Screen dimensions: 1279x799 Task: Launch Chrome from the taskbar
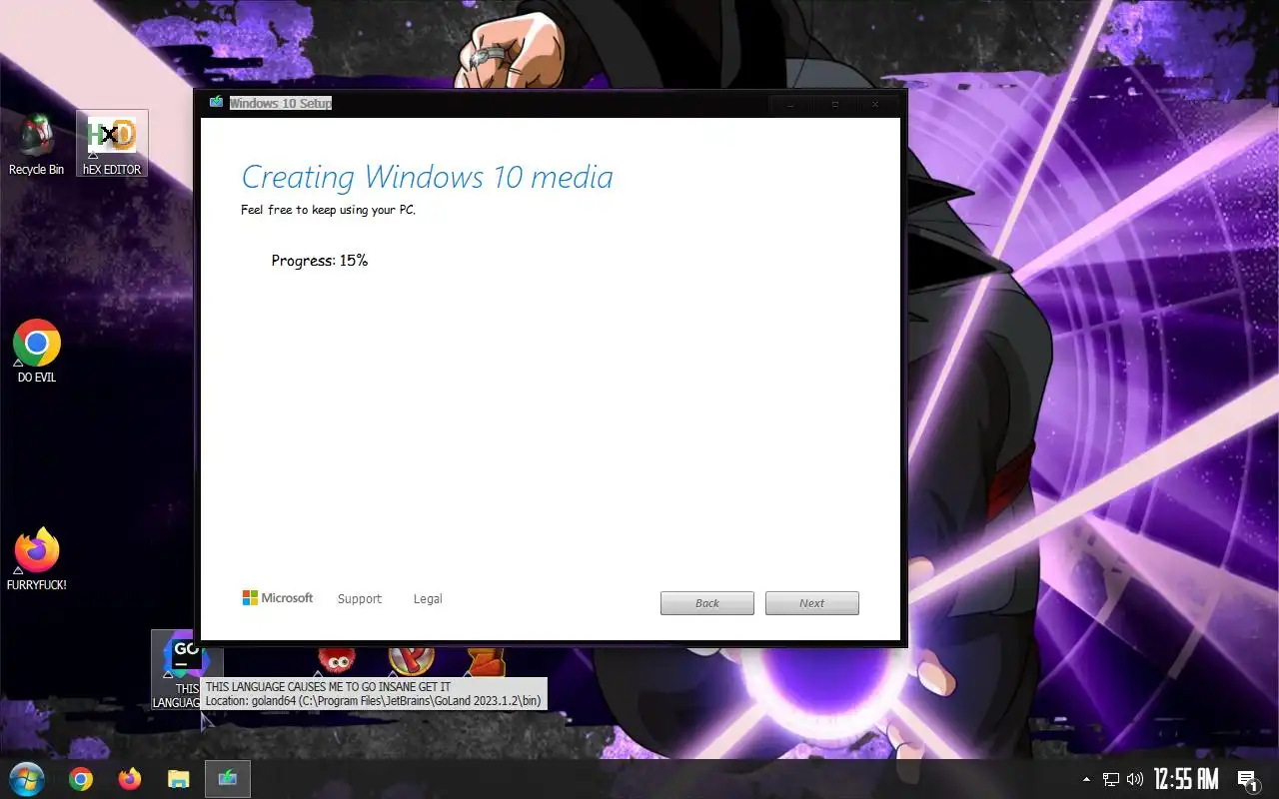81,779
